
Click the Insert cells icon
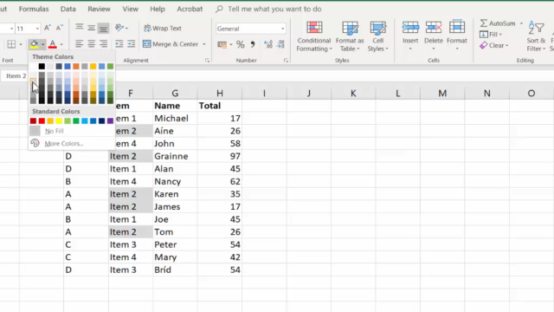410,28
